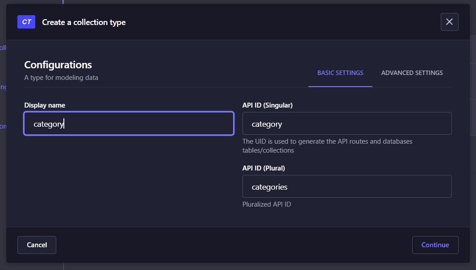Switch to the Basic Settings tab
The height and width of the screenshot is (270, 476).
coord(340,73)
